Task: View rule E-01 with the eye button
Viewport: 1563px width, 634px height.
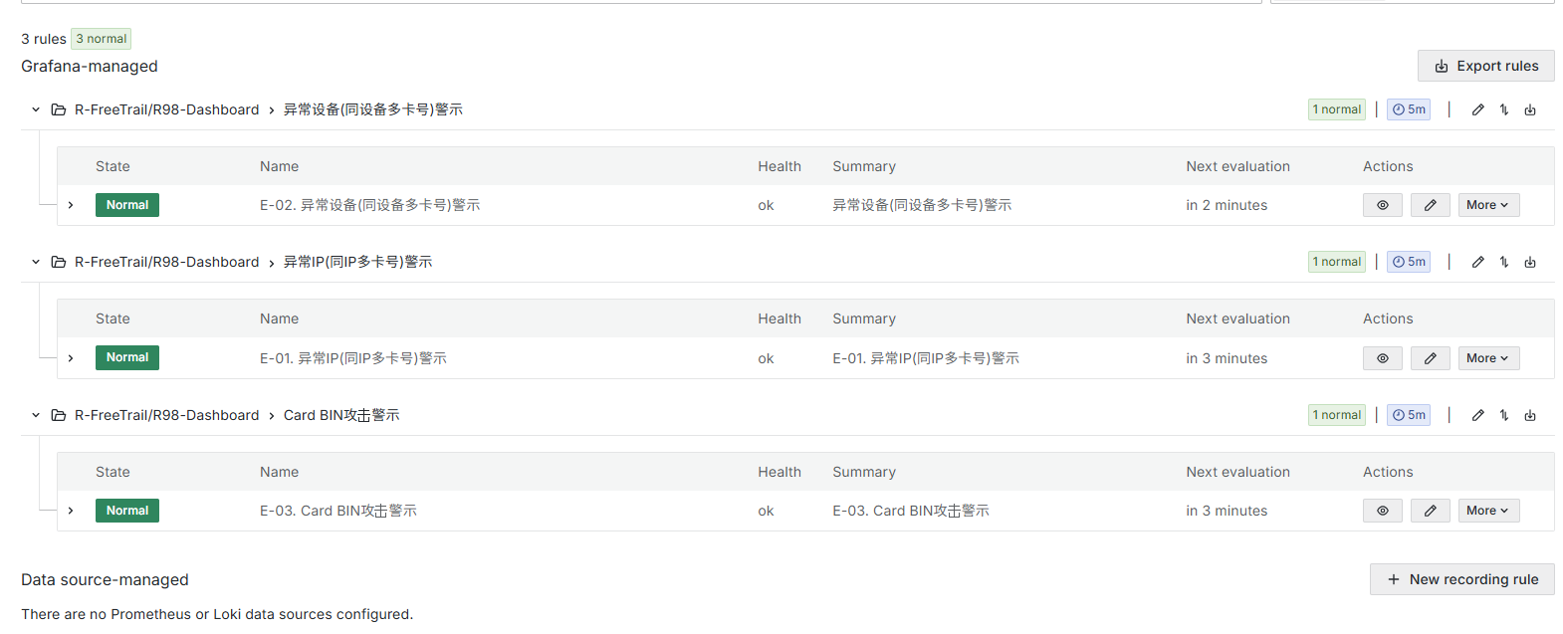Action: (x=1382, y=358)
